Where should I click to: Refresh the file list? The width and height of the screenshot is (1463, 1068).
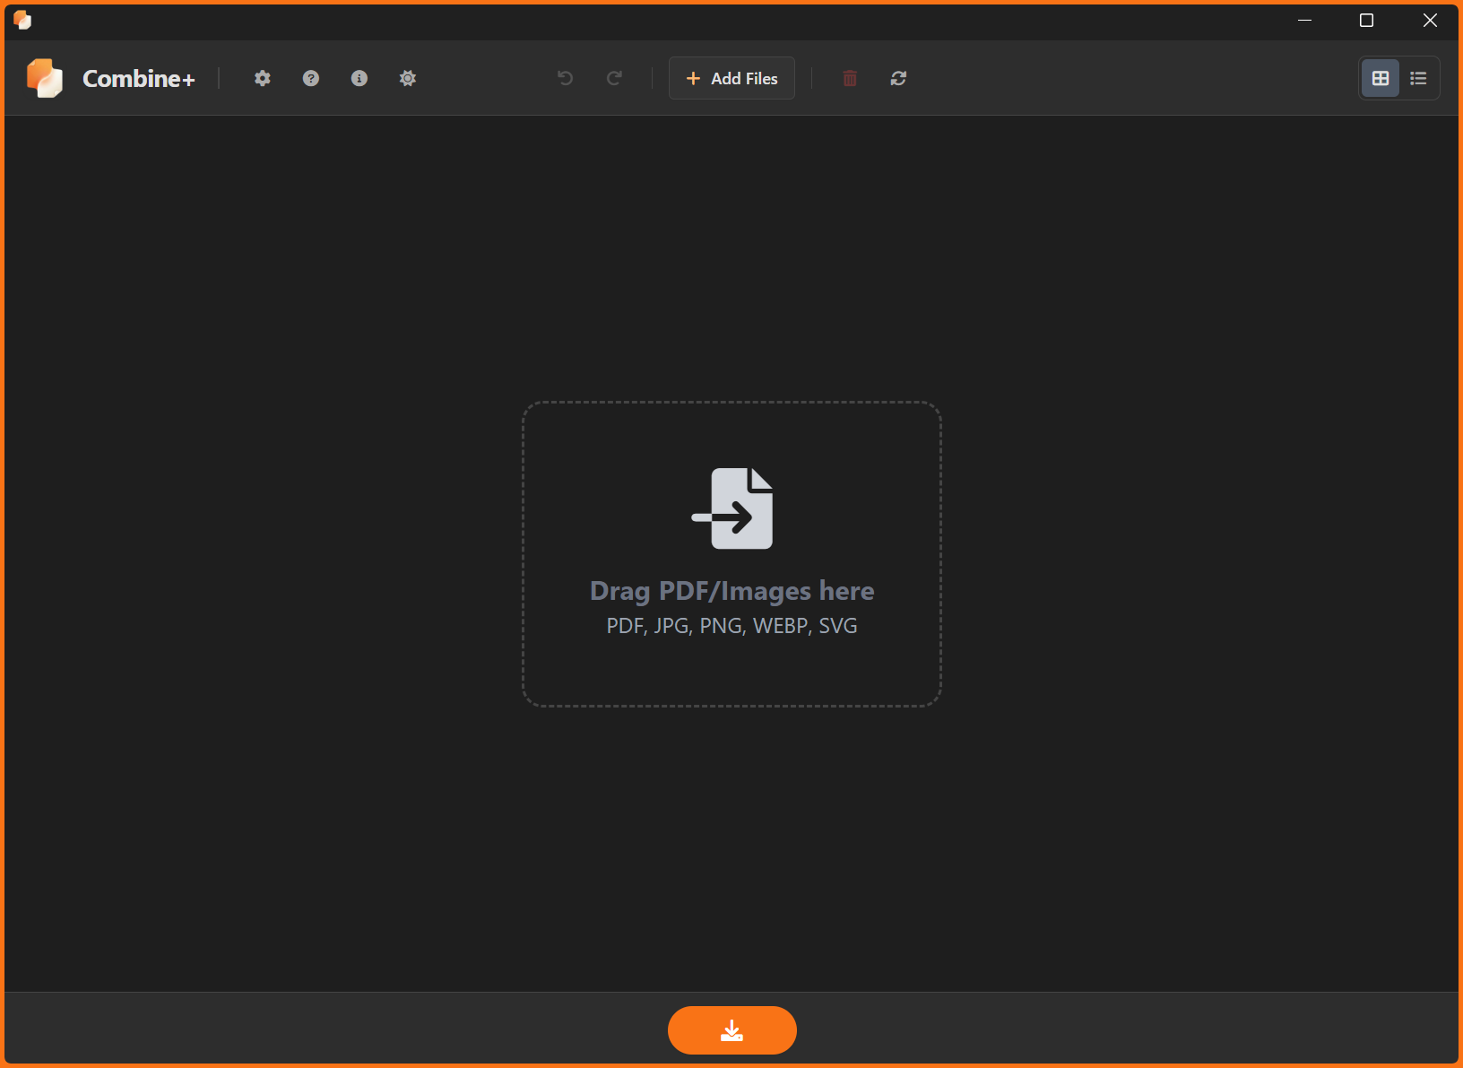pyautogui.click(x=899, y=78)
